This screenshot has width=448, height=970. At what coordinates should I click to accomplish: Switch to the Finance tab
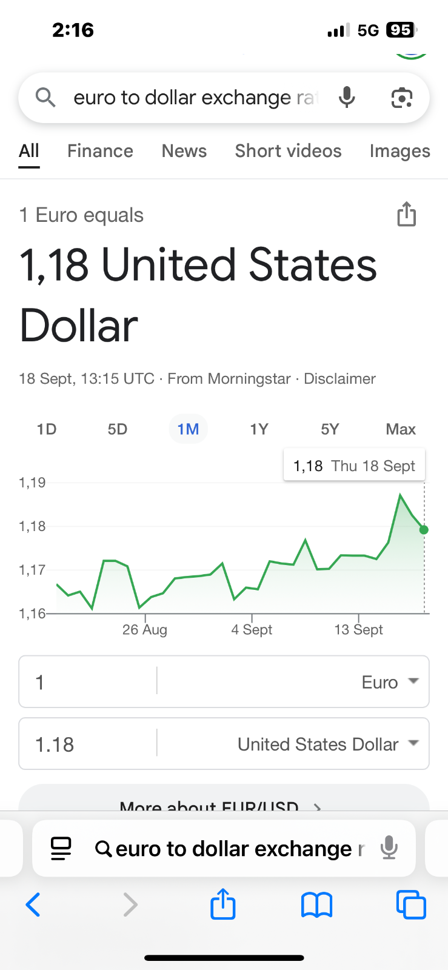click(100, 151)
